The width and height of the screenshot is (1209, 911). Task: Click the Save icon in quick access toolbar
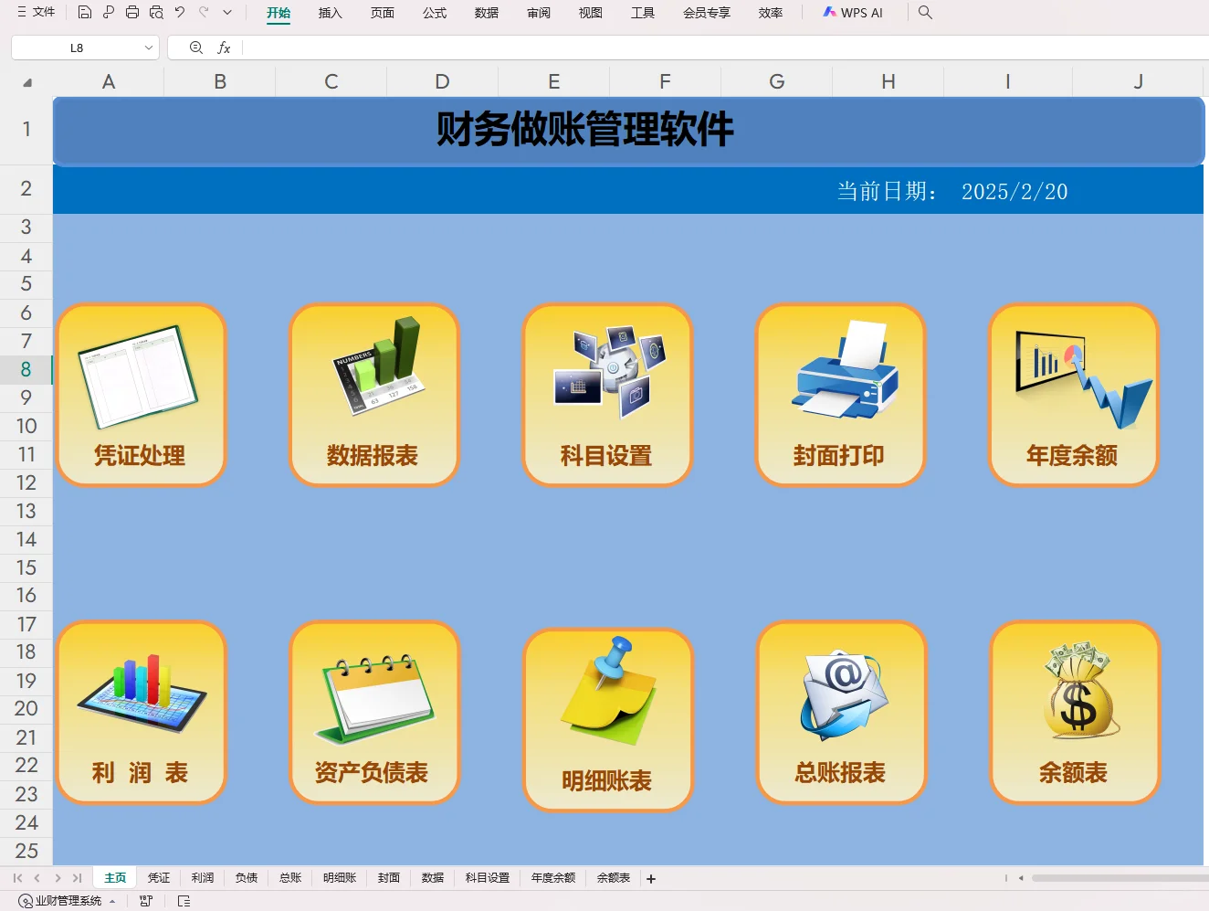(85, 12)
